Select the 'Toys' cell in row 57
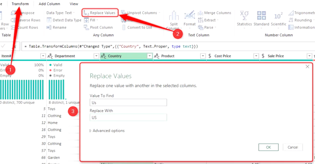Viewport: 315px width, 164px height. [x=51, y=151]
